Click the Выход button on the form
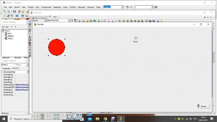Image resolution: width=217 pixels, height=122 pixels. [203, 106]
